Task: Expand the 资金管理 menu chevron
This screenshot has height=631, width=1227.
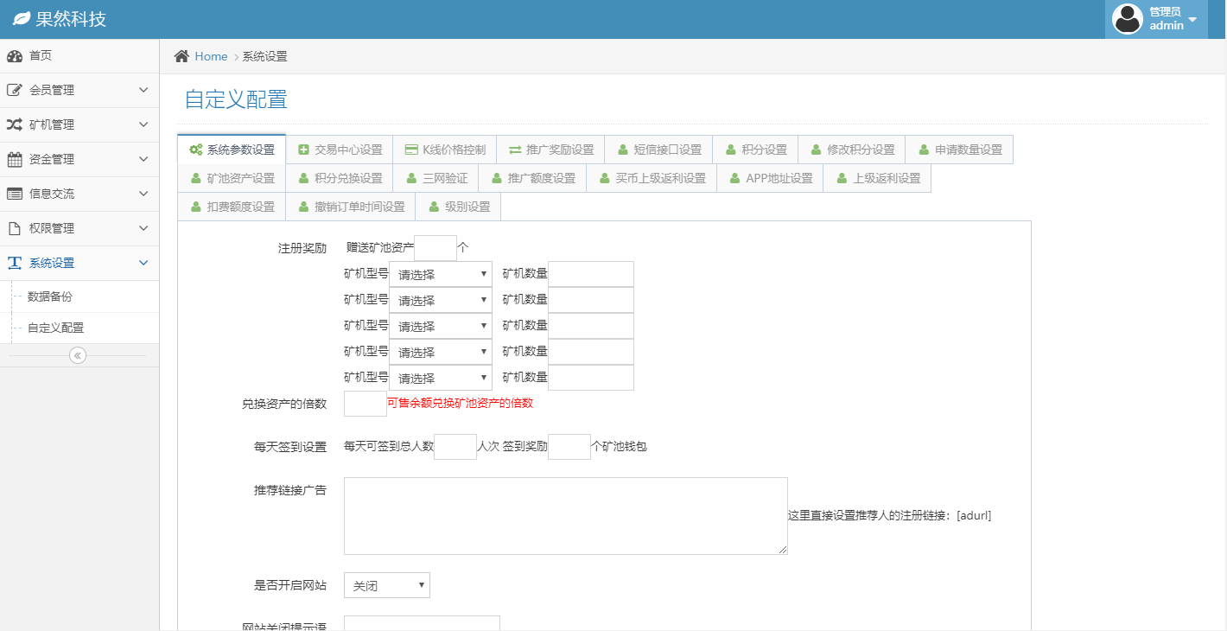Action: coord(143,159)
